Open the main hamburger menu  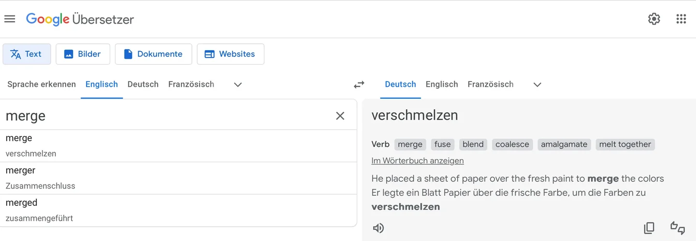(10, 19)
